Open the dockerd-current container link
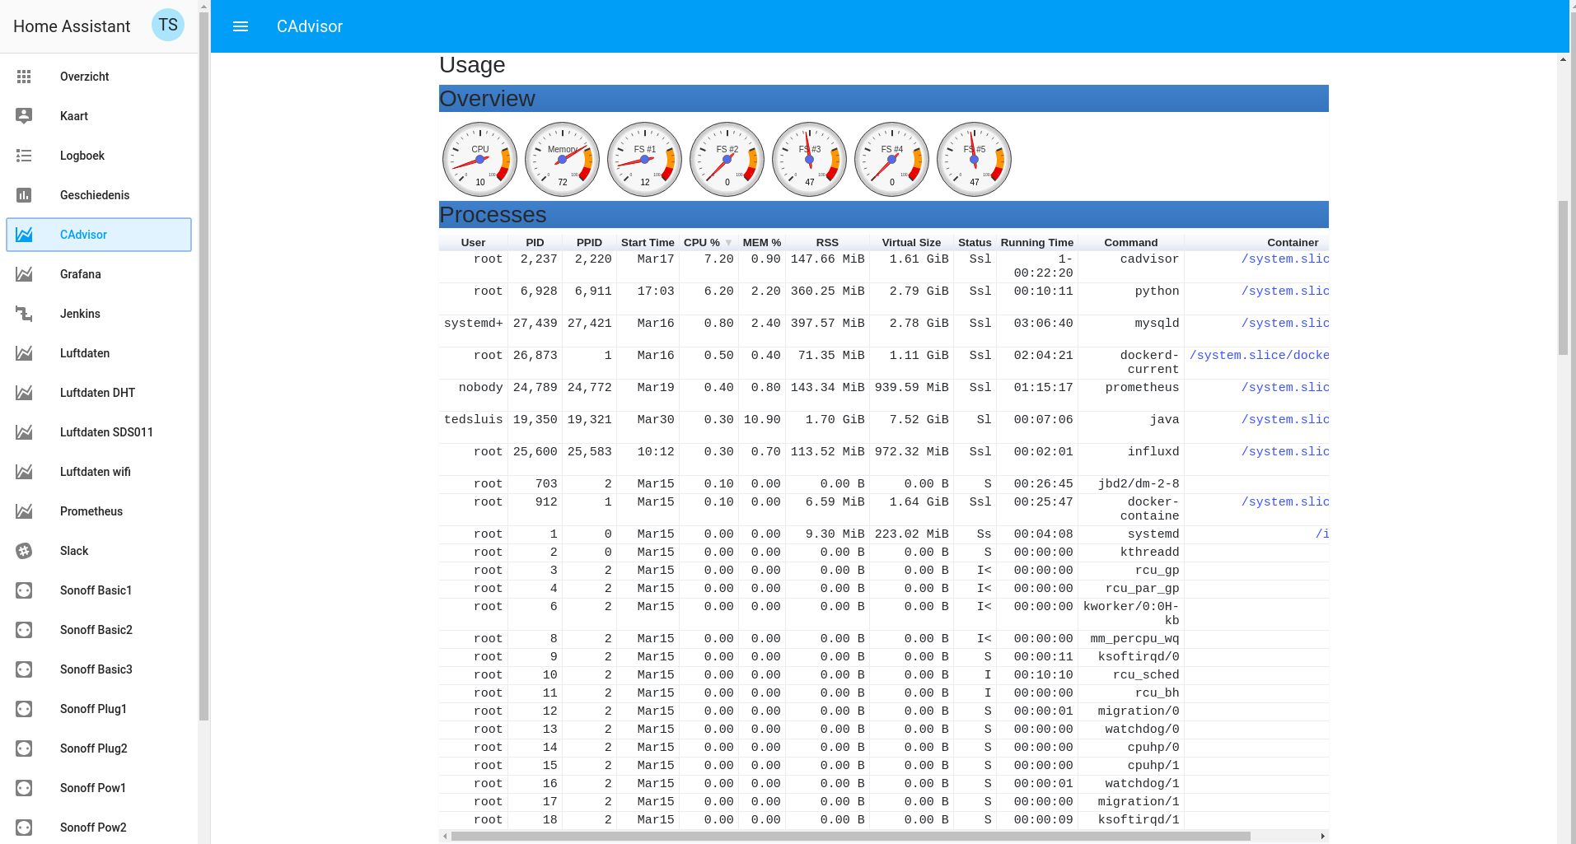This screenshot has width=1576, height=844. [x=1259, y=356]
